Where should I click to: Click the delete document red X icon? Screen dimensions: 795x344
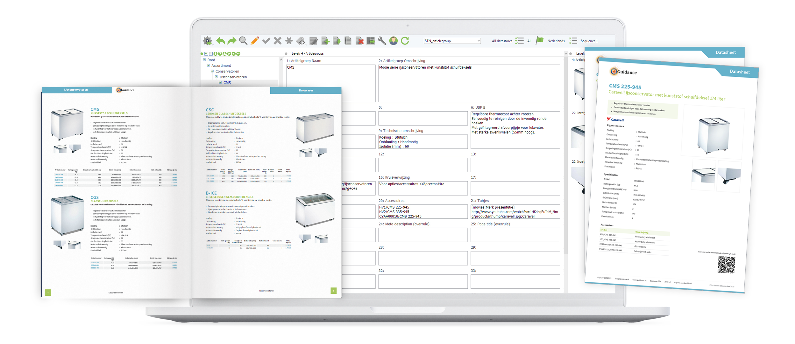pos(359,41)
